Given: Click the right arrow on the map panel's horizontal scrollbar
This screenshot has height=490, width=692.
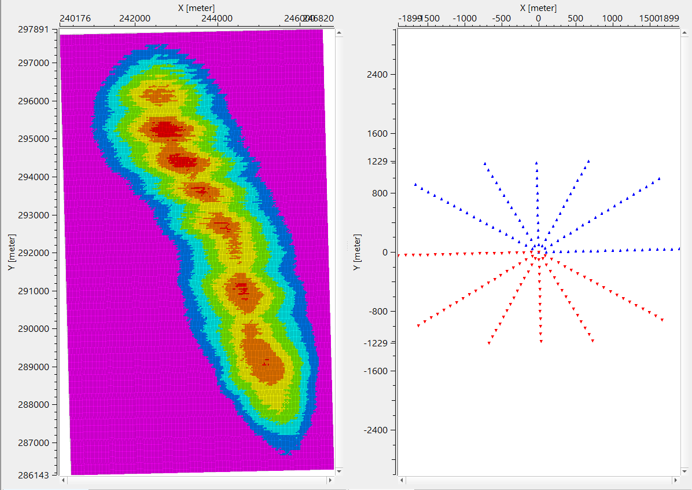Looking at the screenshot, I should click(330, 480).
